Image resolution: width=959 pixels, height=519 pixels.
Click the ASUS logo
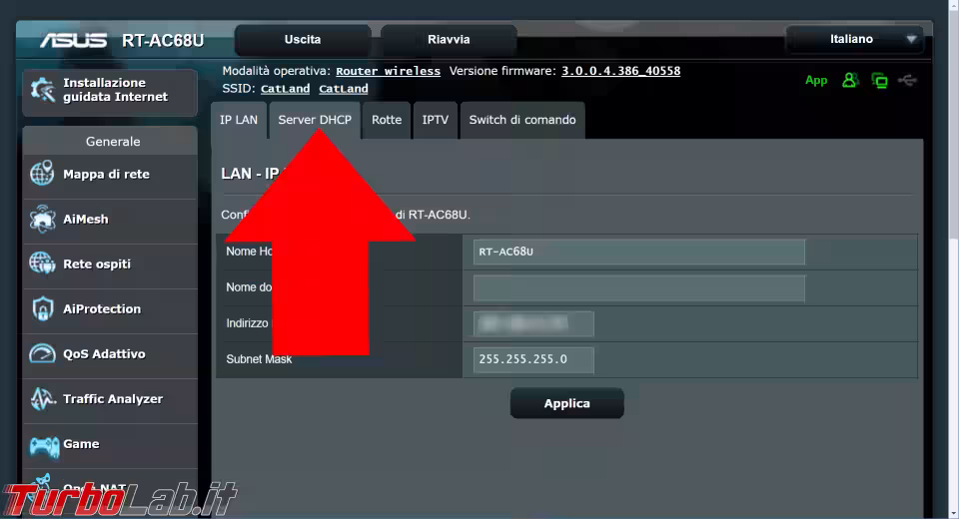click(x=73, y=41)
